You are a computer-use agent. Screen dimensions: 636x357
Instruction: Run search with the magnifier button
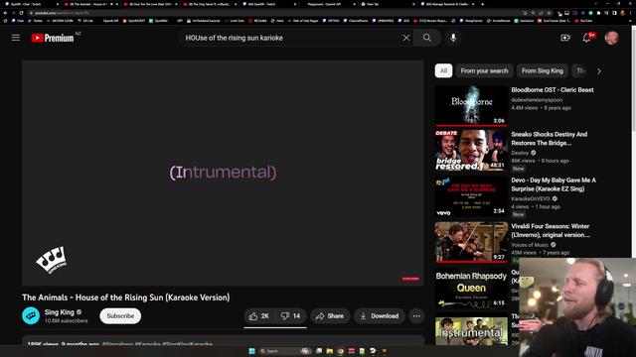coord(427,38)
